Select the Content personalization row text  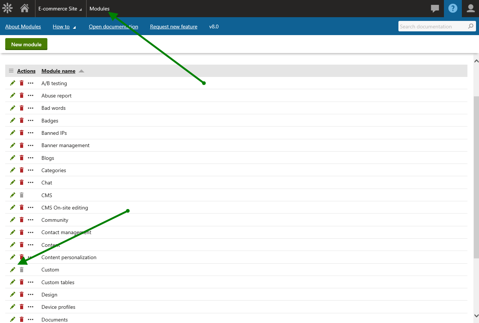click(69, 257)
